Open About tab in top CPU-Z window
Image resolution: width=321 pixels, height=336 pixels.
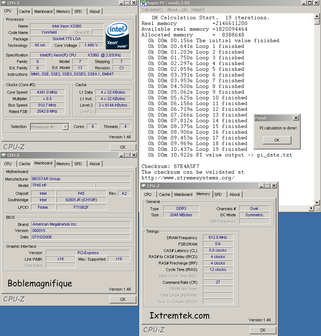tap(94, 11)
